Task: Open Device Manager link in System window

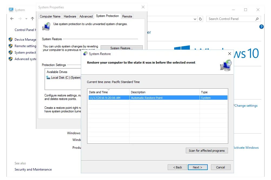Action: tap(25, 40)
